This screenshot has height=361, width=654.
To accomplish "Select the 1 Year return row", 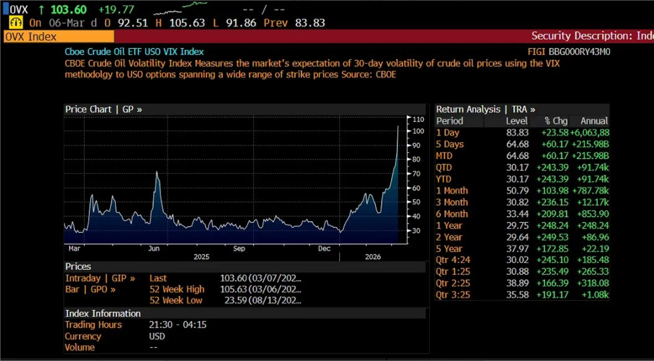I will (522, 226).
